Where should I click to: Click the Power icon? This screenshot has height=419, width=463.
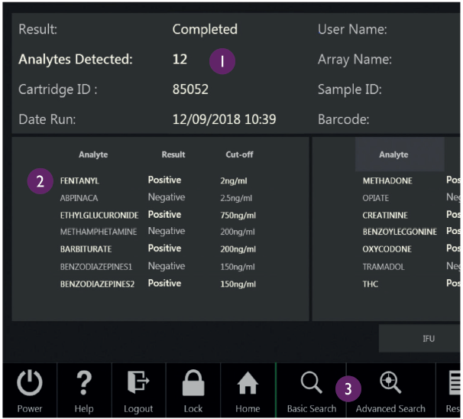30,382
